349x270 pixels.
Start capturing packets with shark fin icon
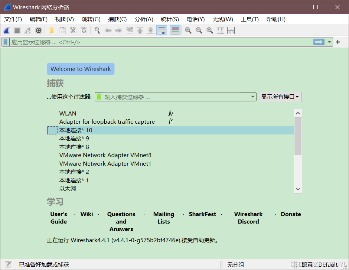[x=6, y=30]
